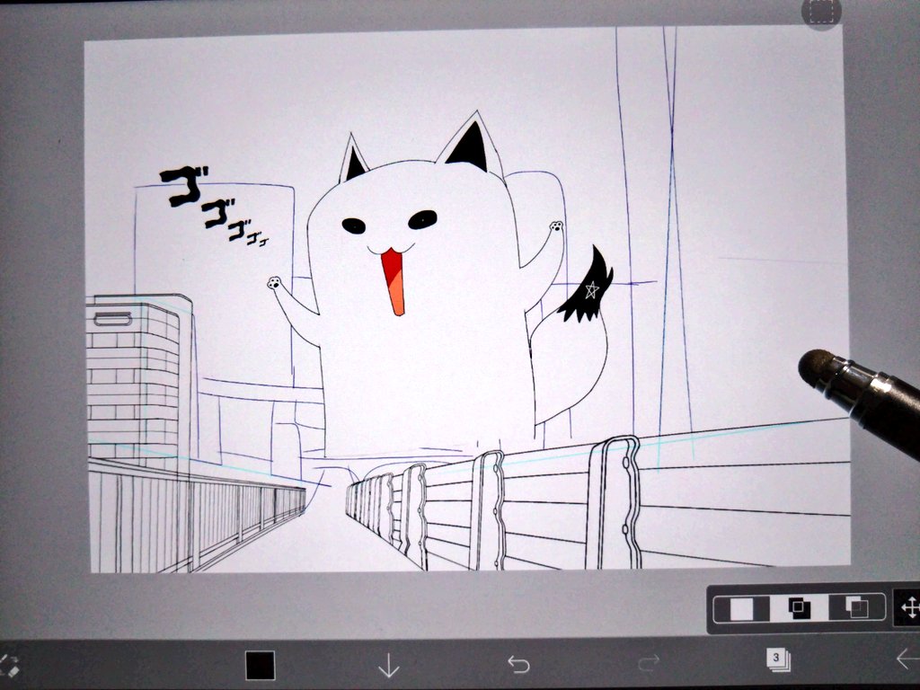Select the move/transform cross-arrow tool
This screenshot has height=690, width=920.
pyautogui.click(x=910, y=608)
